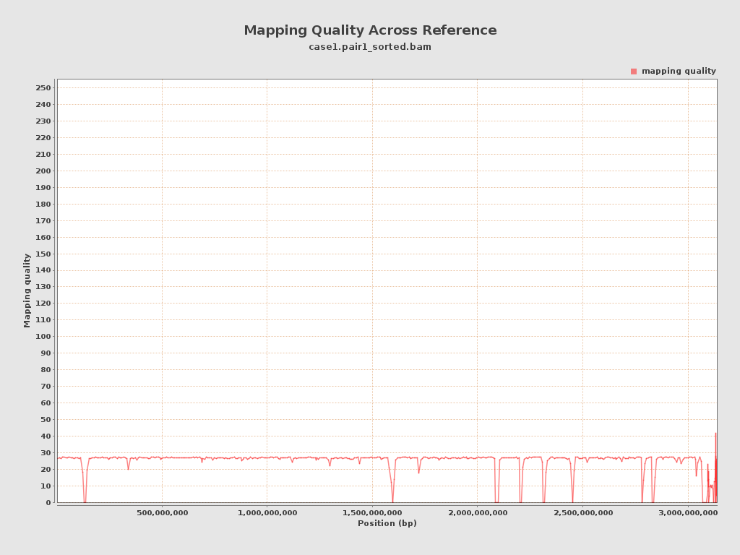Click the red spike peak near quality 40

tap(715, 434)
